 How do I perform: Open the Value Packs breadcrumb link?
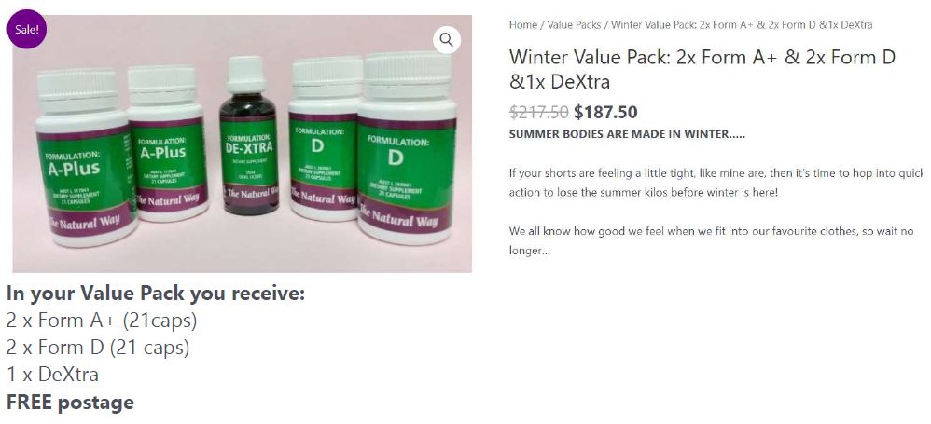click(574, 25)
